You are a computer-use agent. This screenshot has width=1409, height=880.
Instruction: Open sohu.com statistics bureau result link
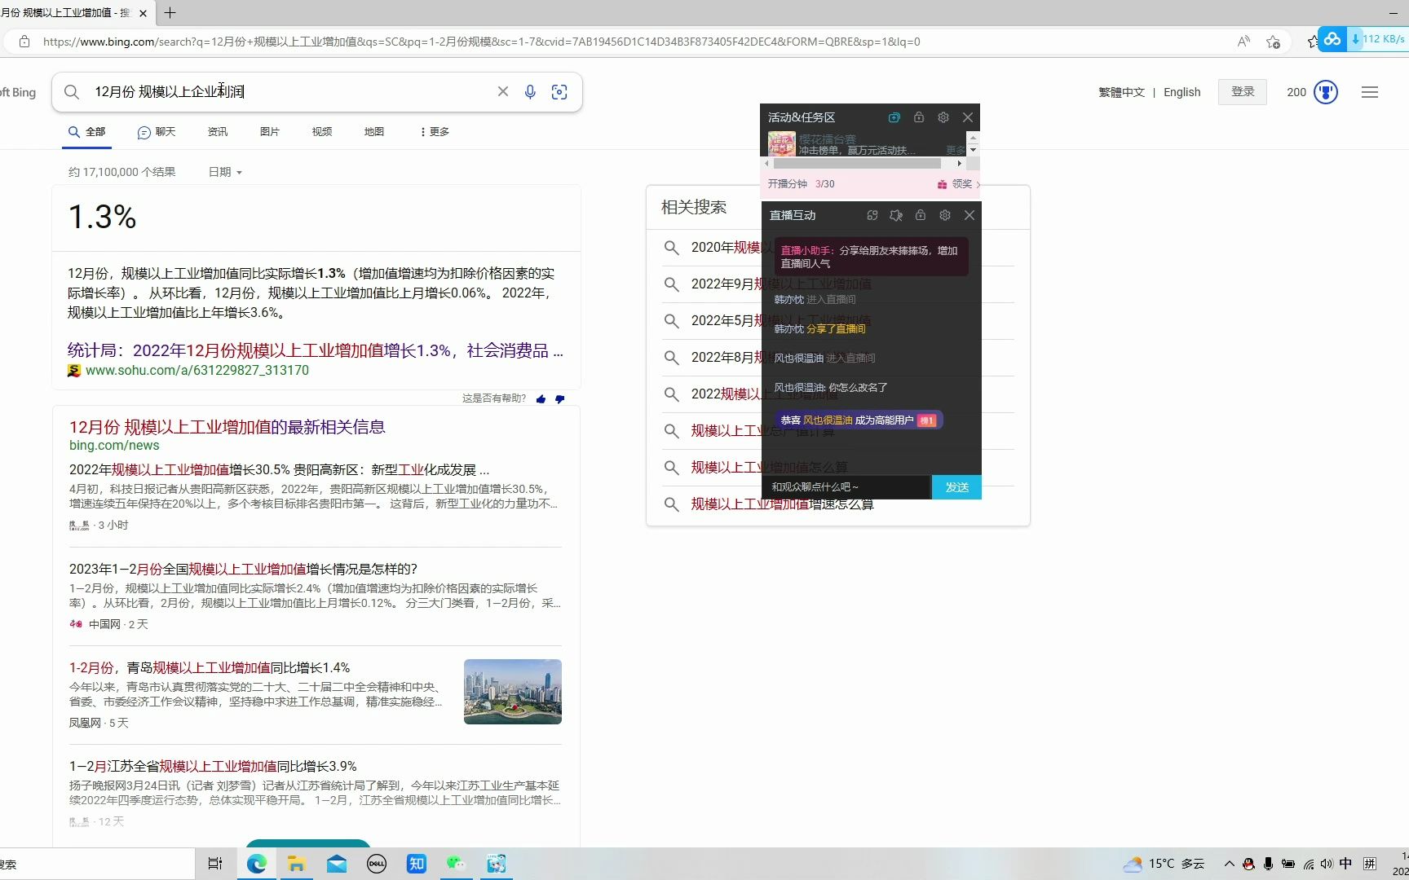315,350
